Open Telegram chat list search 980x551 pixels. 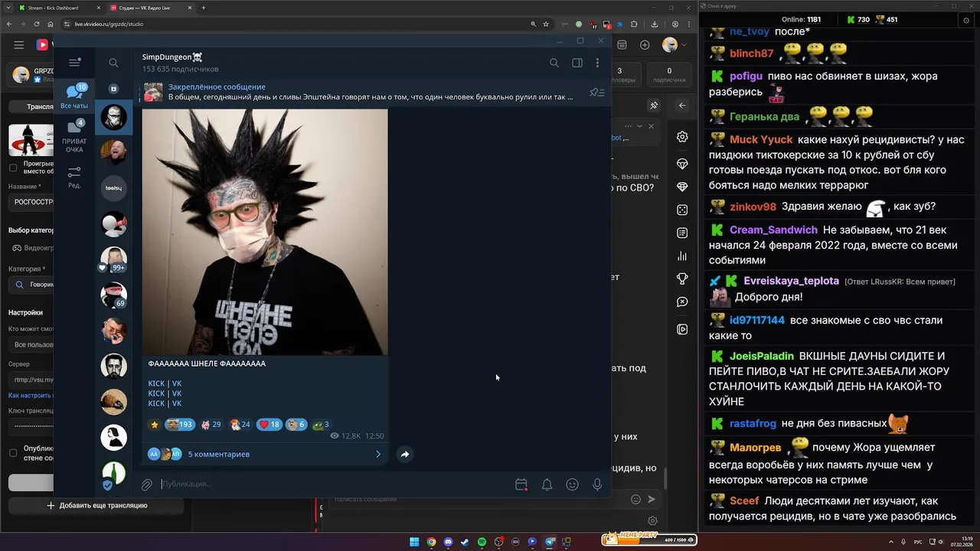(x=113, y=63)
